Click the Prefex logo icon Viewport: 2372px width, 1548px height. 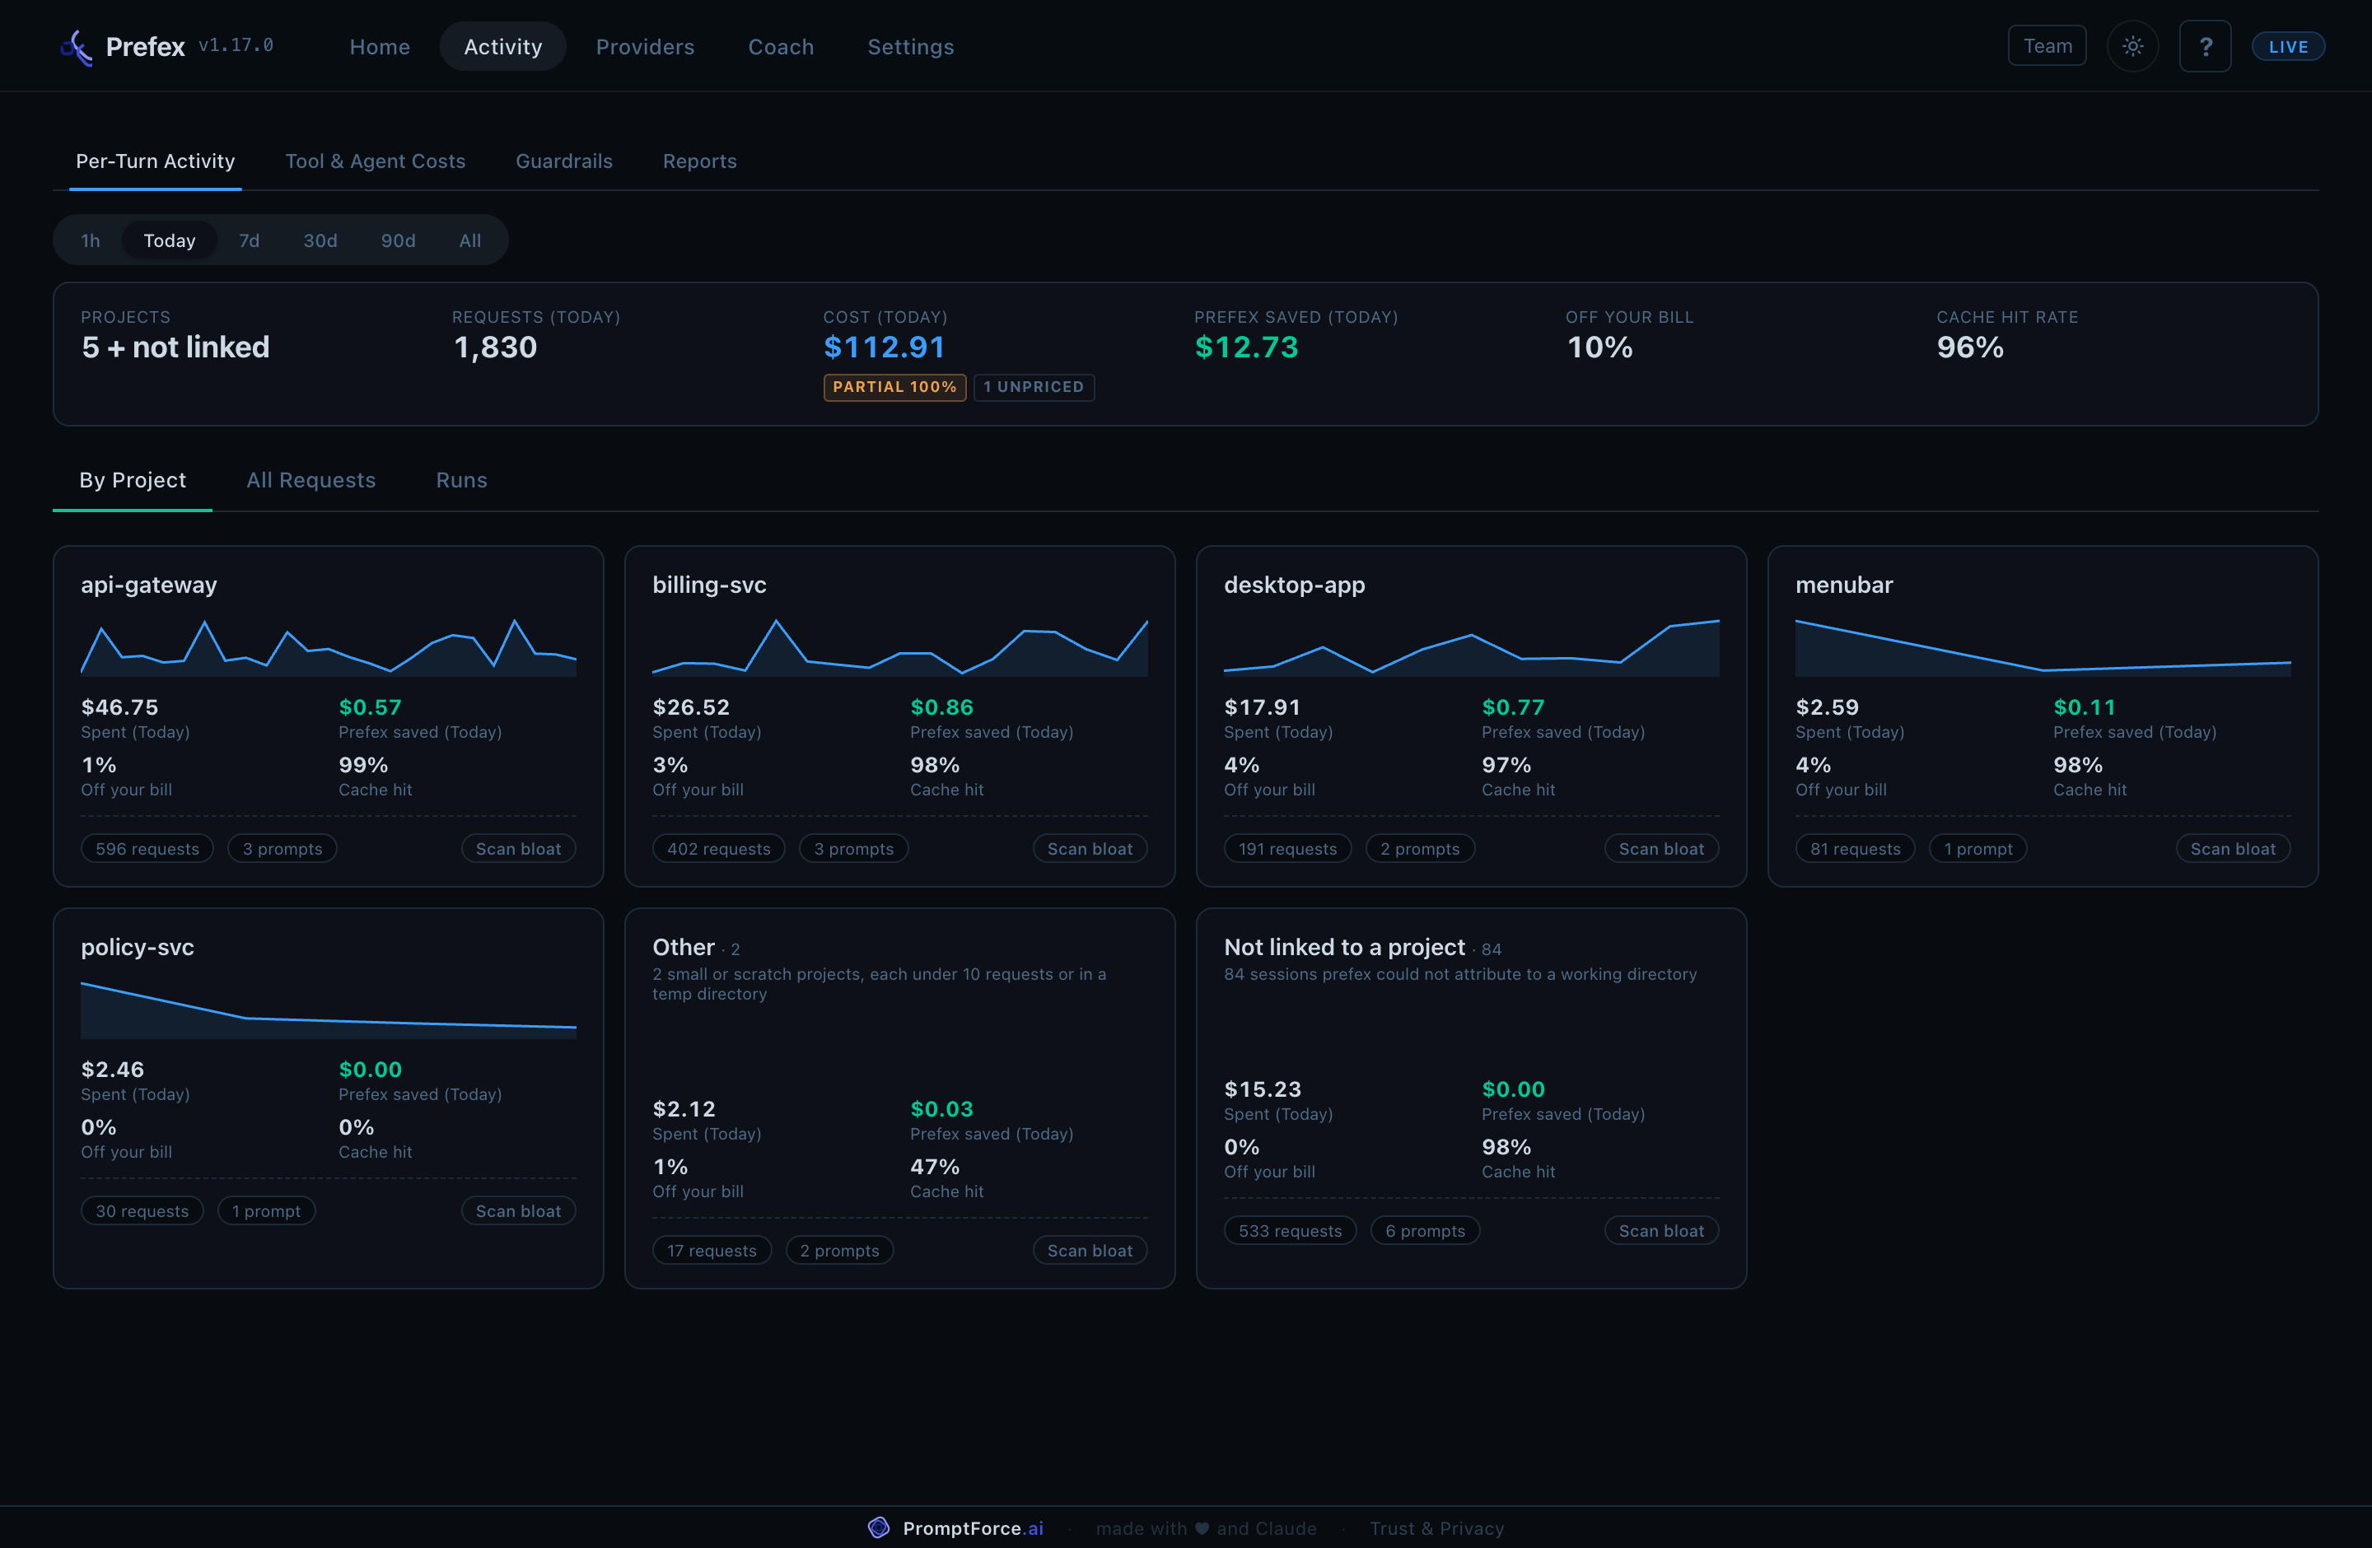click(76, 47)
